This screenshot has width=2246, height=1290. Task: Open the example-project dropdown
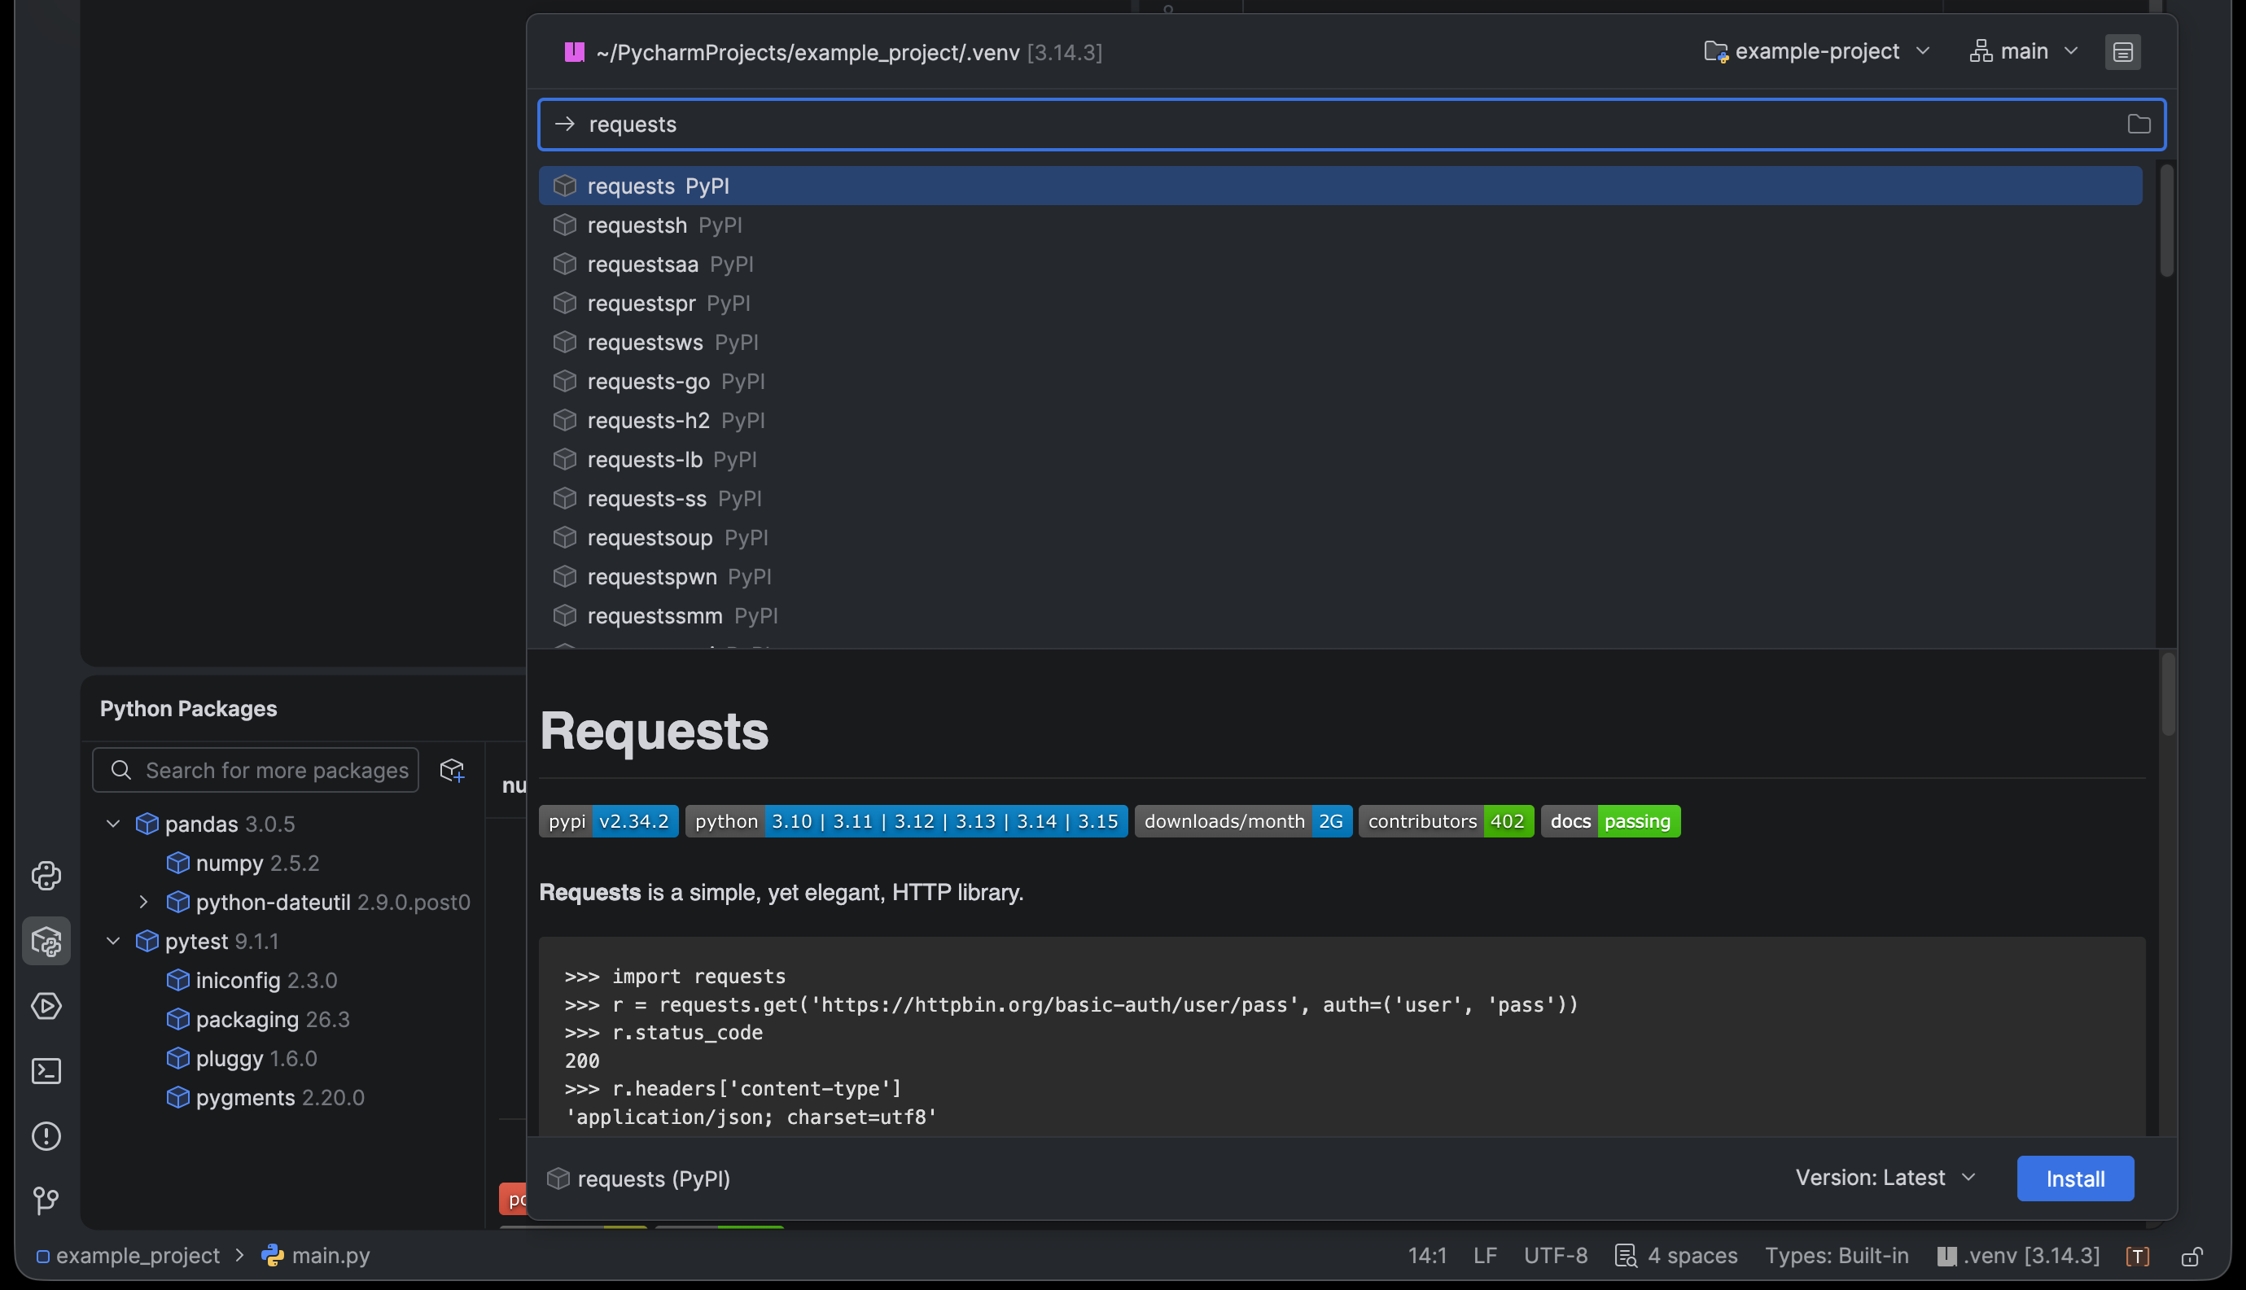[x=1816, y=51]
